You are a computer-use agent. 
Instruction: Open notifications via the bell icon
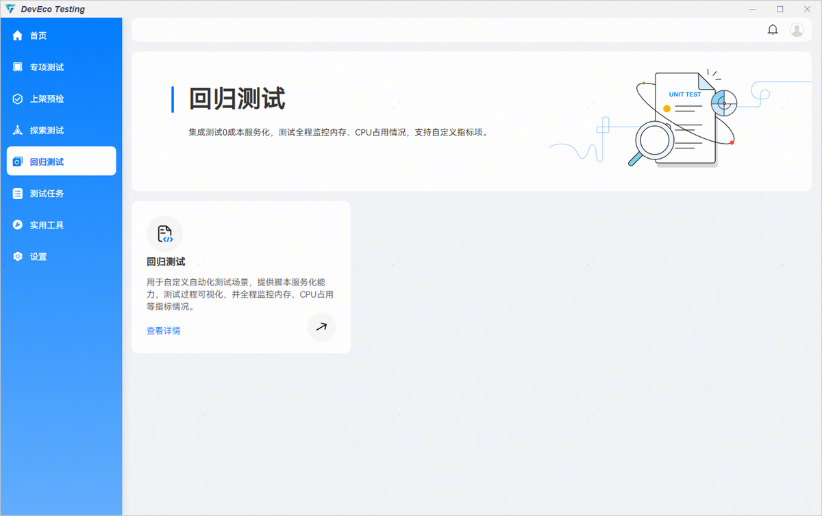(773, 29)
